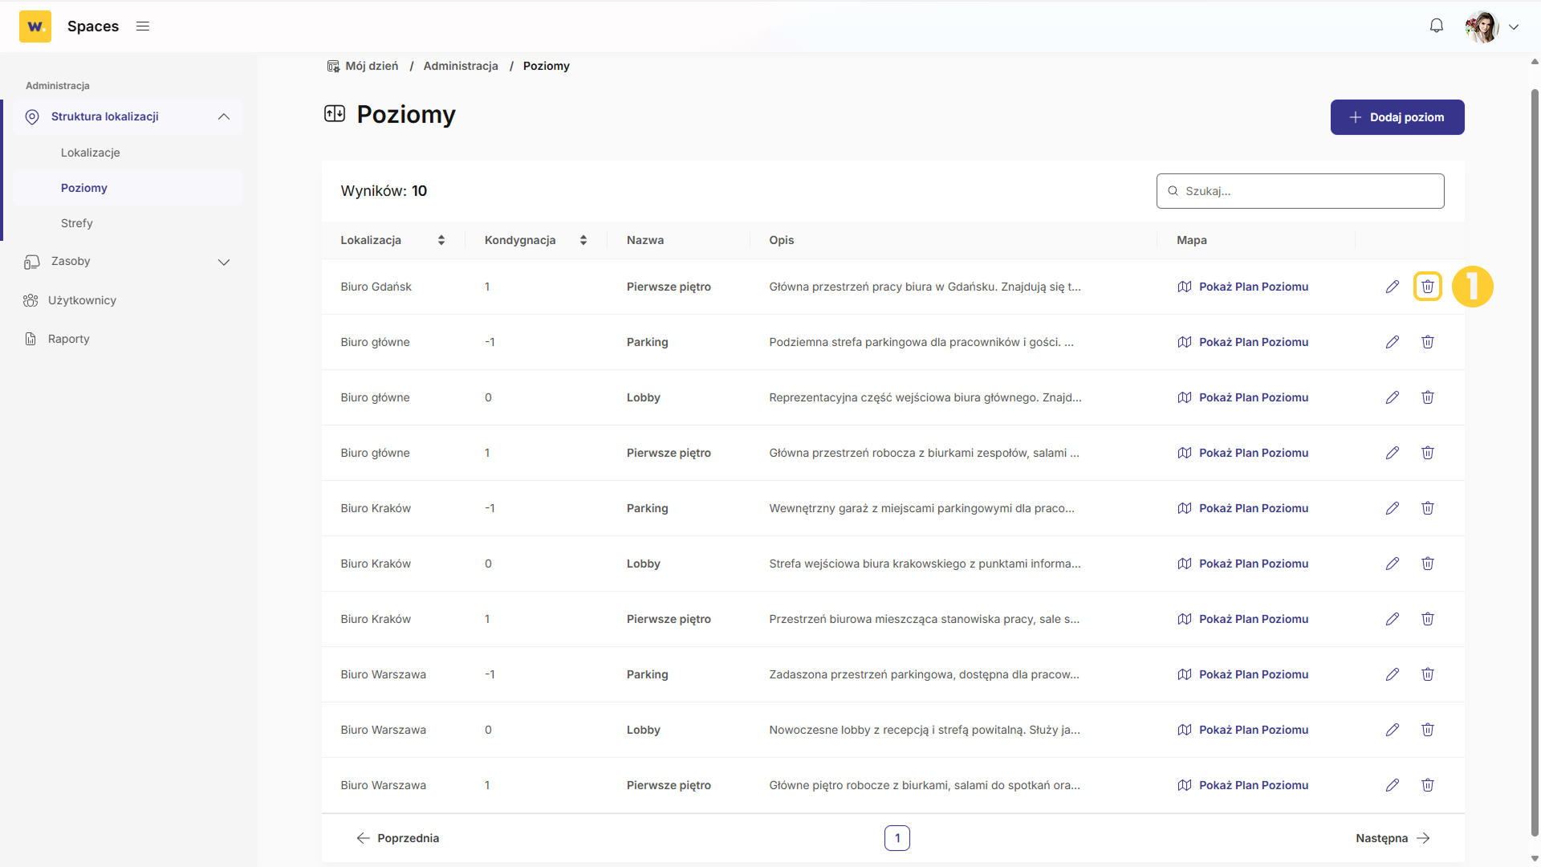Edit Biuro główne Lobby row
Image resolution: width=1541 pixels, height=867 pixels.
point(1393,397)
